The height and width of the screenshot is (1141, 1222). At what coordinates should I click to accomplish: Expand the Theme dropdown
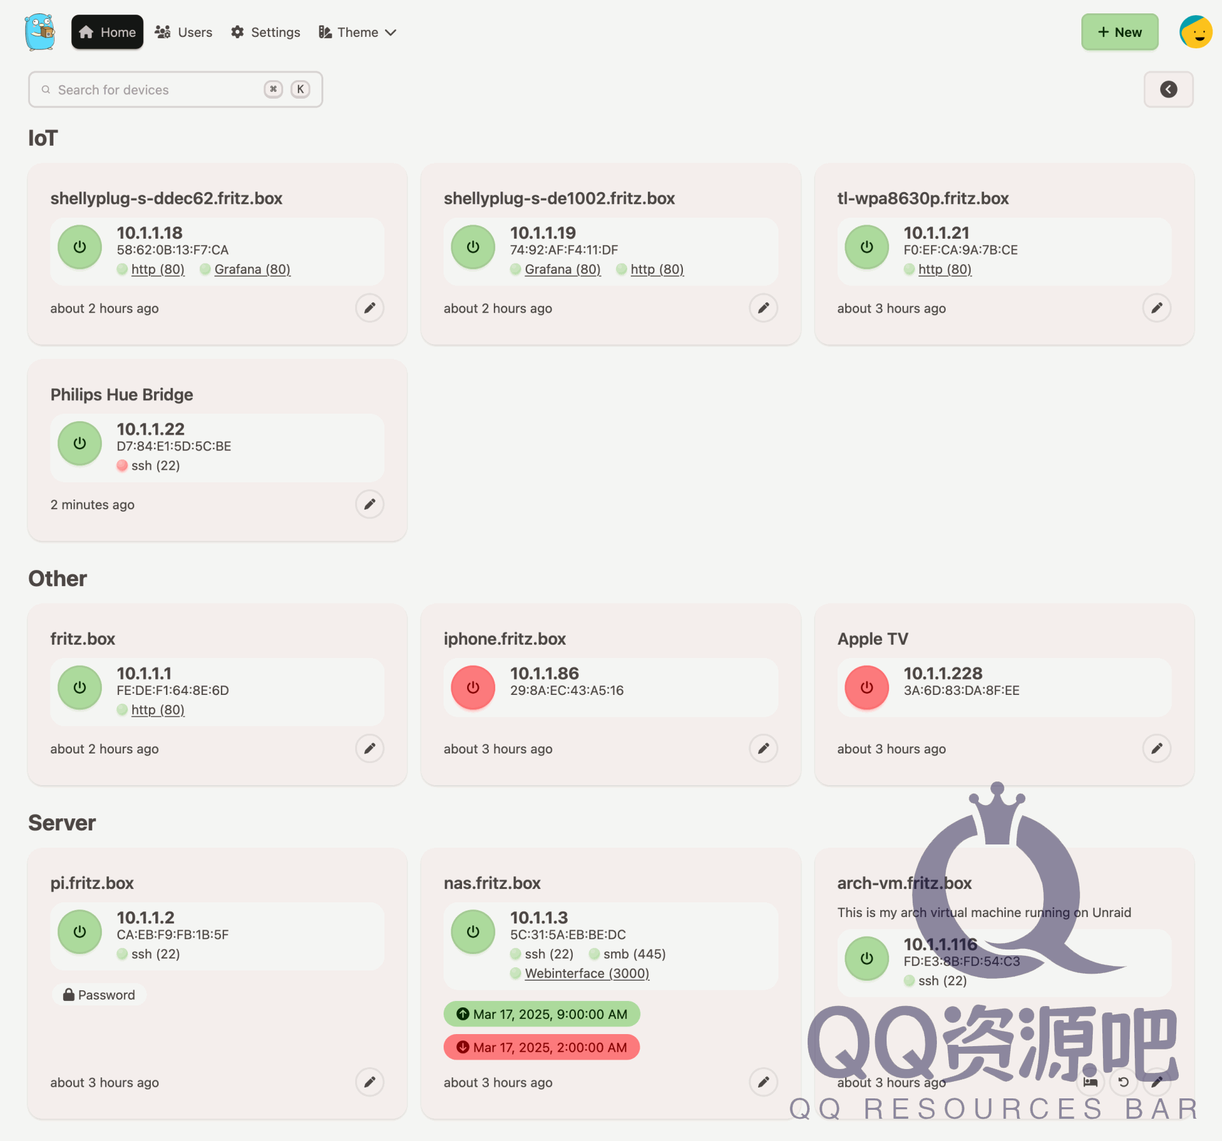click(x=358, y=32)
